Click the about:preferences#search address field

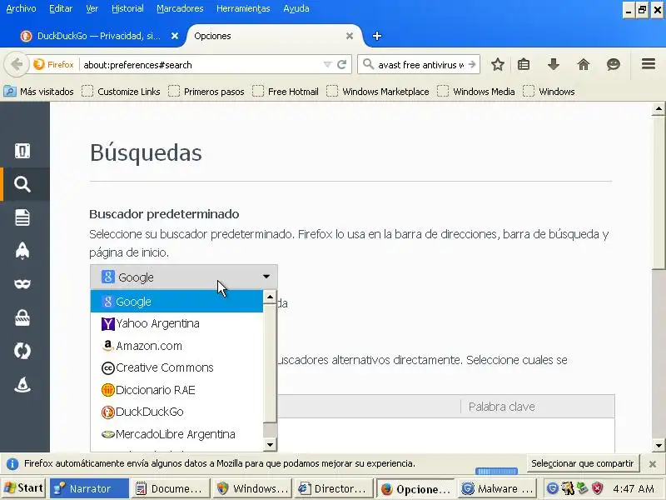[x=200, y=65]
